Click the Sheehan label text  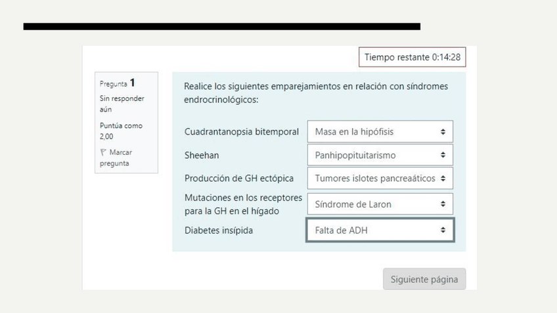coord(201,156)
